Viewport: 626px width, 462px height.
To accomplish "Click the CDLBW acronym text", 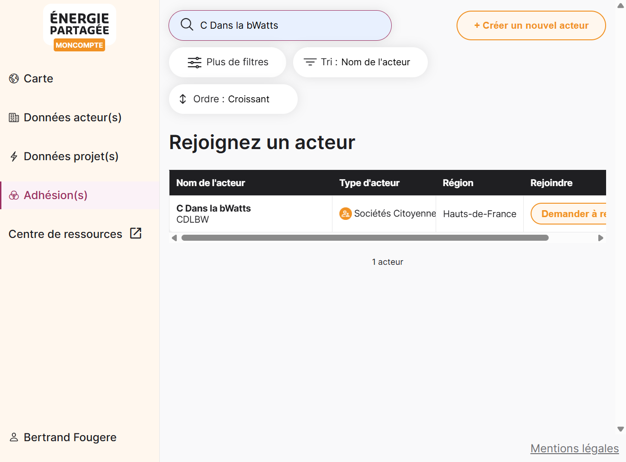I will tap(193, 219).
